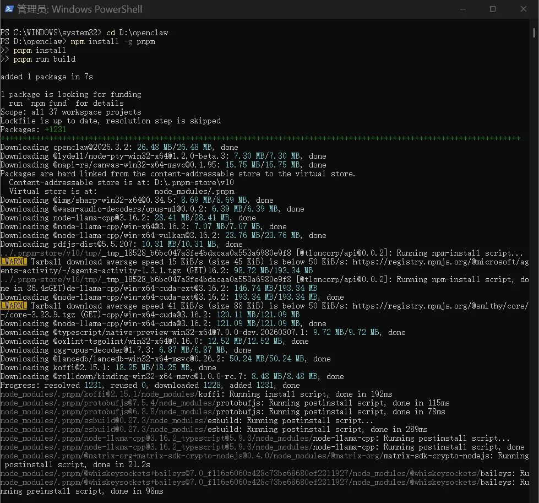This screenshot has height=503, width=539.
Task: Click the '@napi-rs/canvas-win32-x64-msvc' download line
Action: point(164,165)
